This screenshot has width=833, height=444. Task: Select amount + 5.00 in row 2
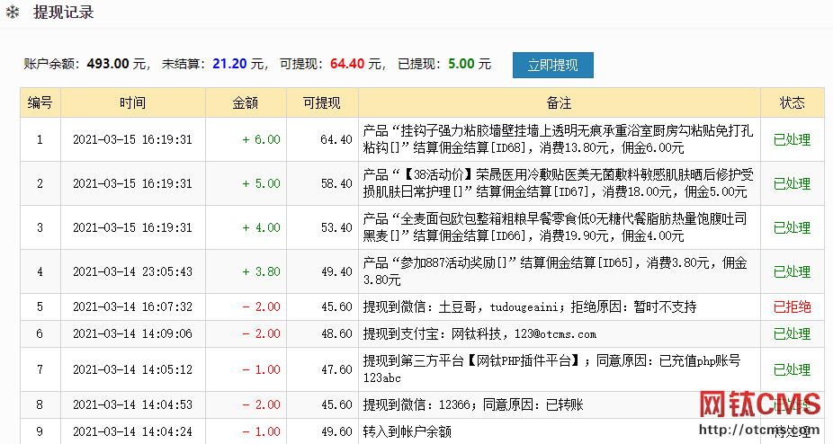pos(261,183)
